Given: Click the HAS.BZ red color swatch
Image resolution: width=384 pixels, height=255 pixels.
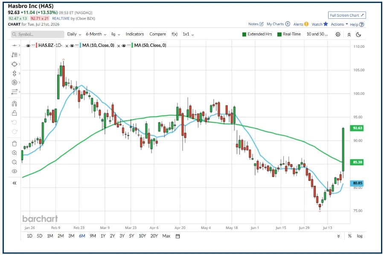Looking at the screenshot, I should tap(37, 45).
